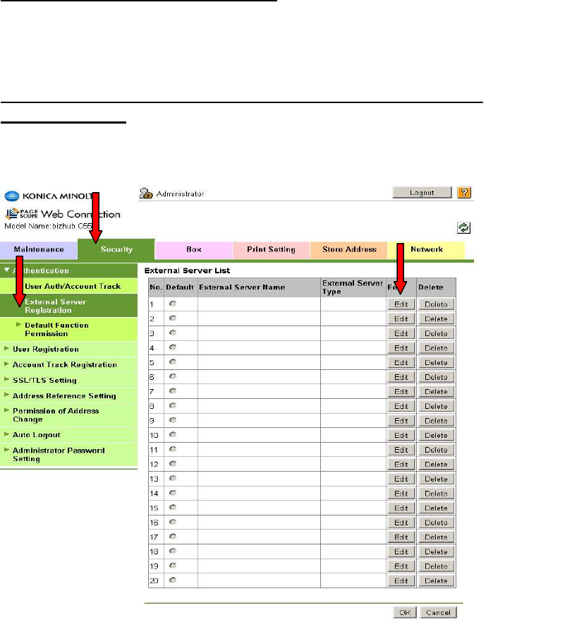Viewport: 584px width, 632px height.
Task: Select Default radio button for row 3
Action: click(x=173, y=333)
